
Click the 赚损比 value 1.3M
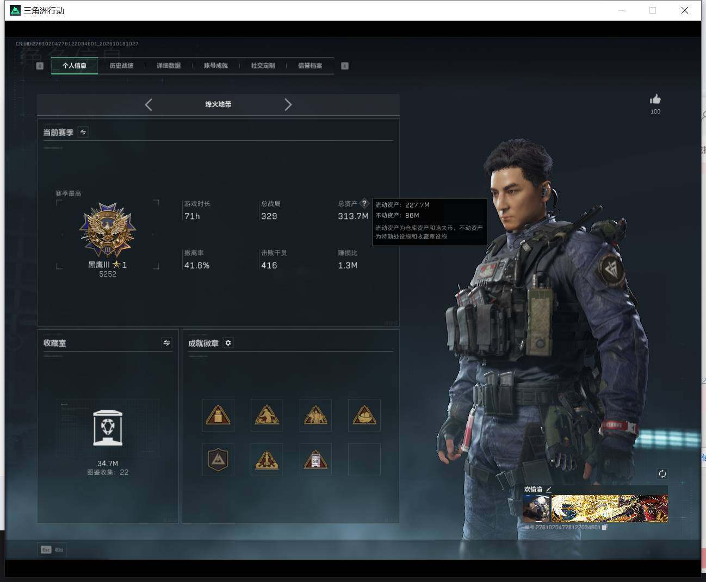[348, 265]
